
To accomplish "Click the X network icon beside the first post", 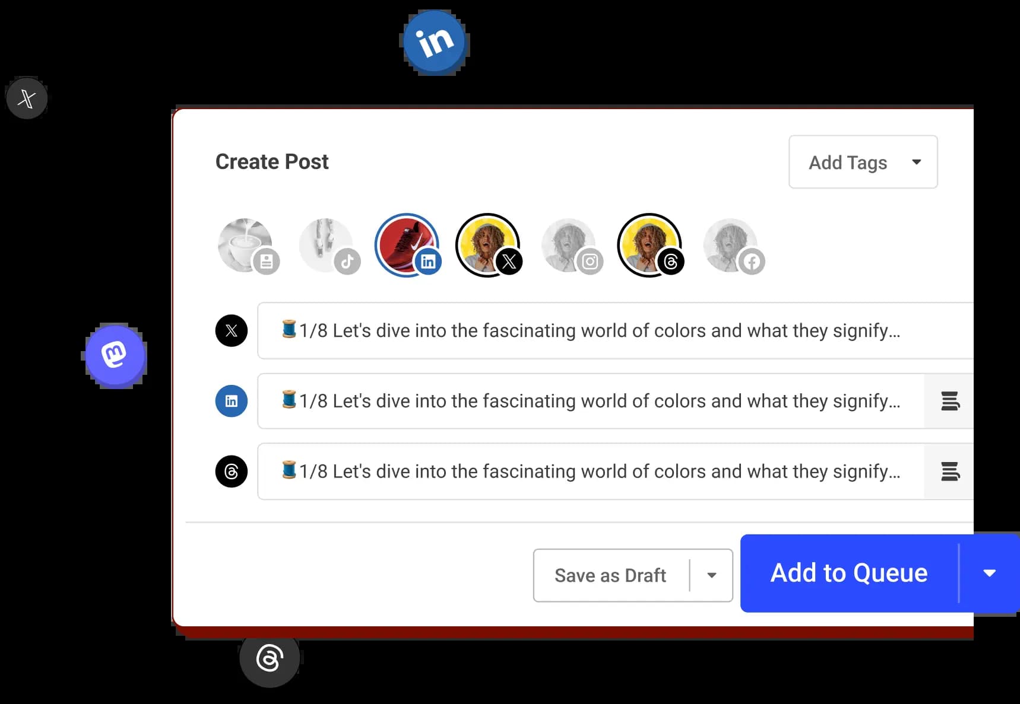I will (x=232, y=330).
